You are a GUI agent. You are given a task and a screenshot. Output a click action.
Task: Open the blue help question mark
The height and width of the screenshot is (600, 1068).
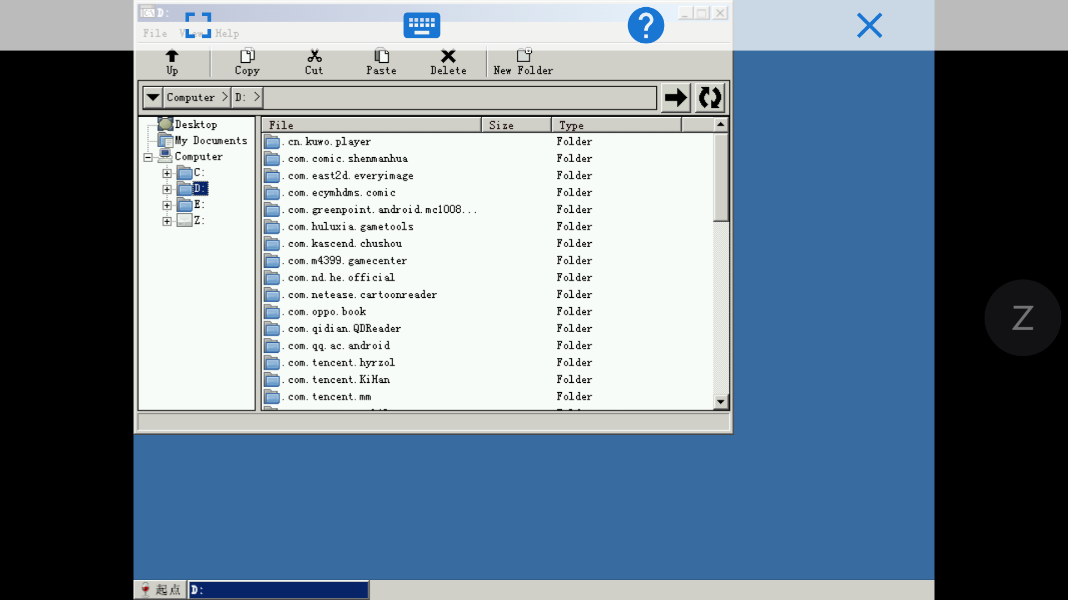click(x=646, y=25)
